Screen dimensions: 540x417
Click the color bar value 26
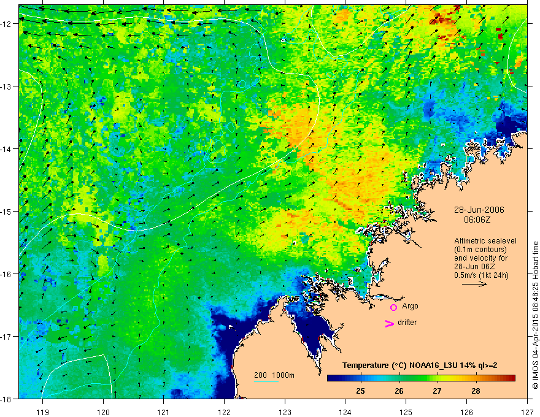pyautogui.click(x=399, y=391)
